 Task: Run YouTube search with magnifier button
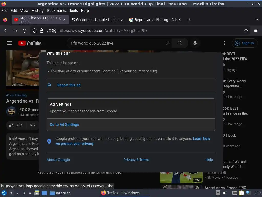[180, 43]
